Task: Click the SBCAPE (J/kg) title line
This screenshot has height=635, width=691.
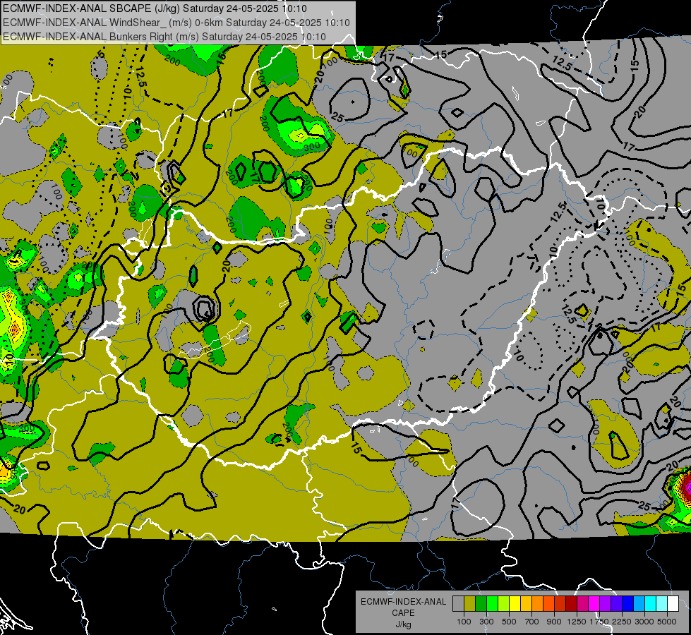Action: tap(155, 8)
